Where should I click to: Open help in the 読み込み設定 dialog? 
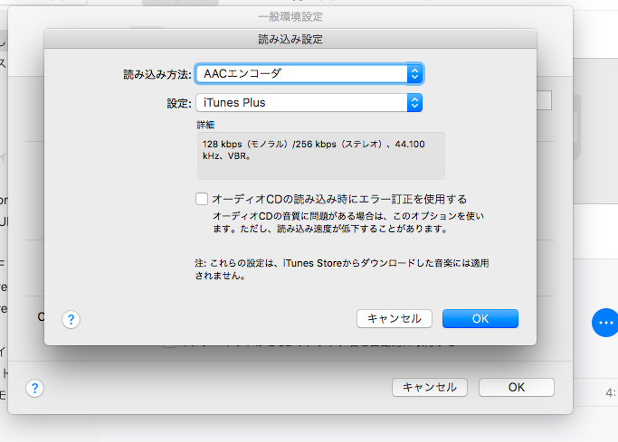[x=71, y=320]
